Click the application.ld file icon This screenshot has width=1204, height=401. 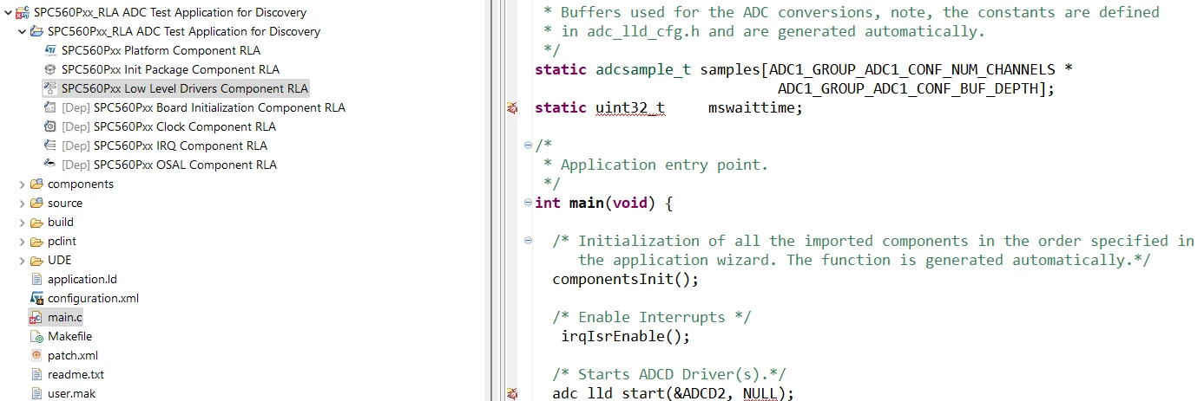(36, 279)
